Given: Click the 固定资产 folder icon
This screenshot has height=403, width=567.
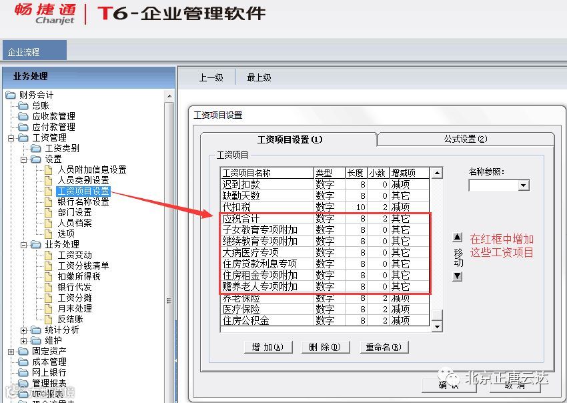Looking at the screenshot, I should tap(23, 351).
